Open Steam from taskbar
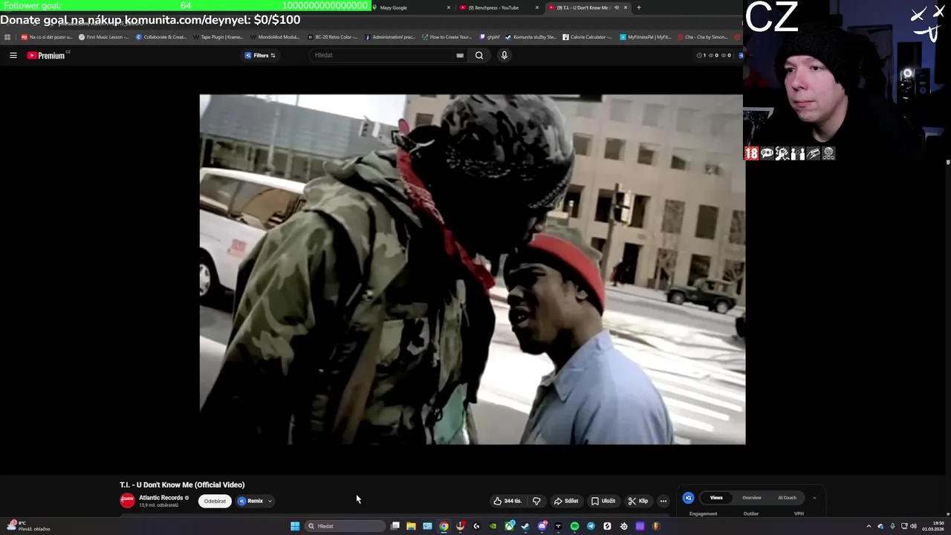Image resolution: width=951 pixels, height=535 pixels. point(525,526)
